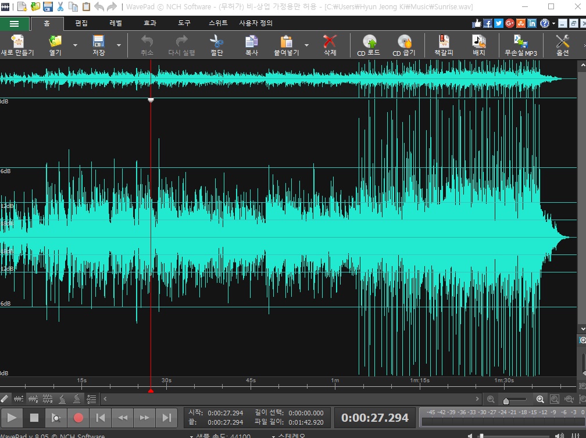Switch to the 스위트 tab
This screenshot has height=438, width=586.
tap(218, 23)
